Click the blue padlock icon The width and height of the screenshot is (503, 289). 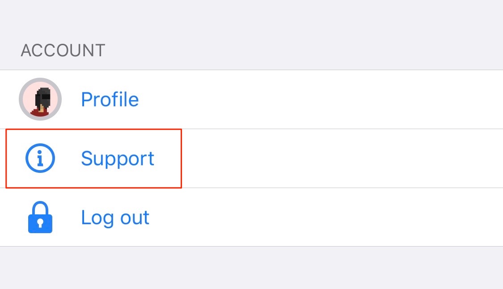coord(40,218)
